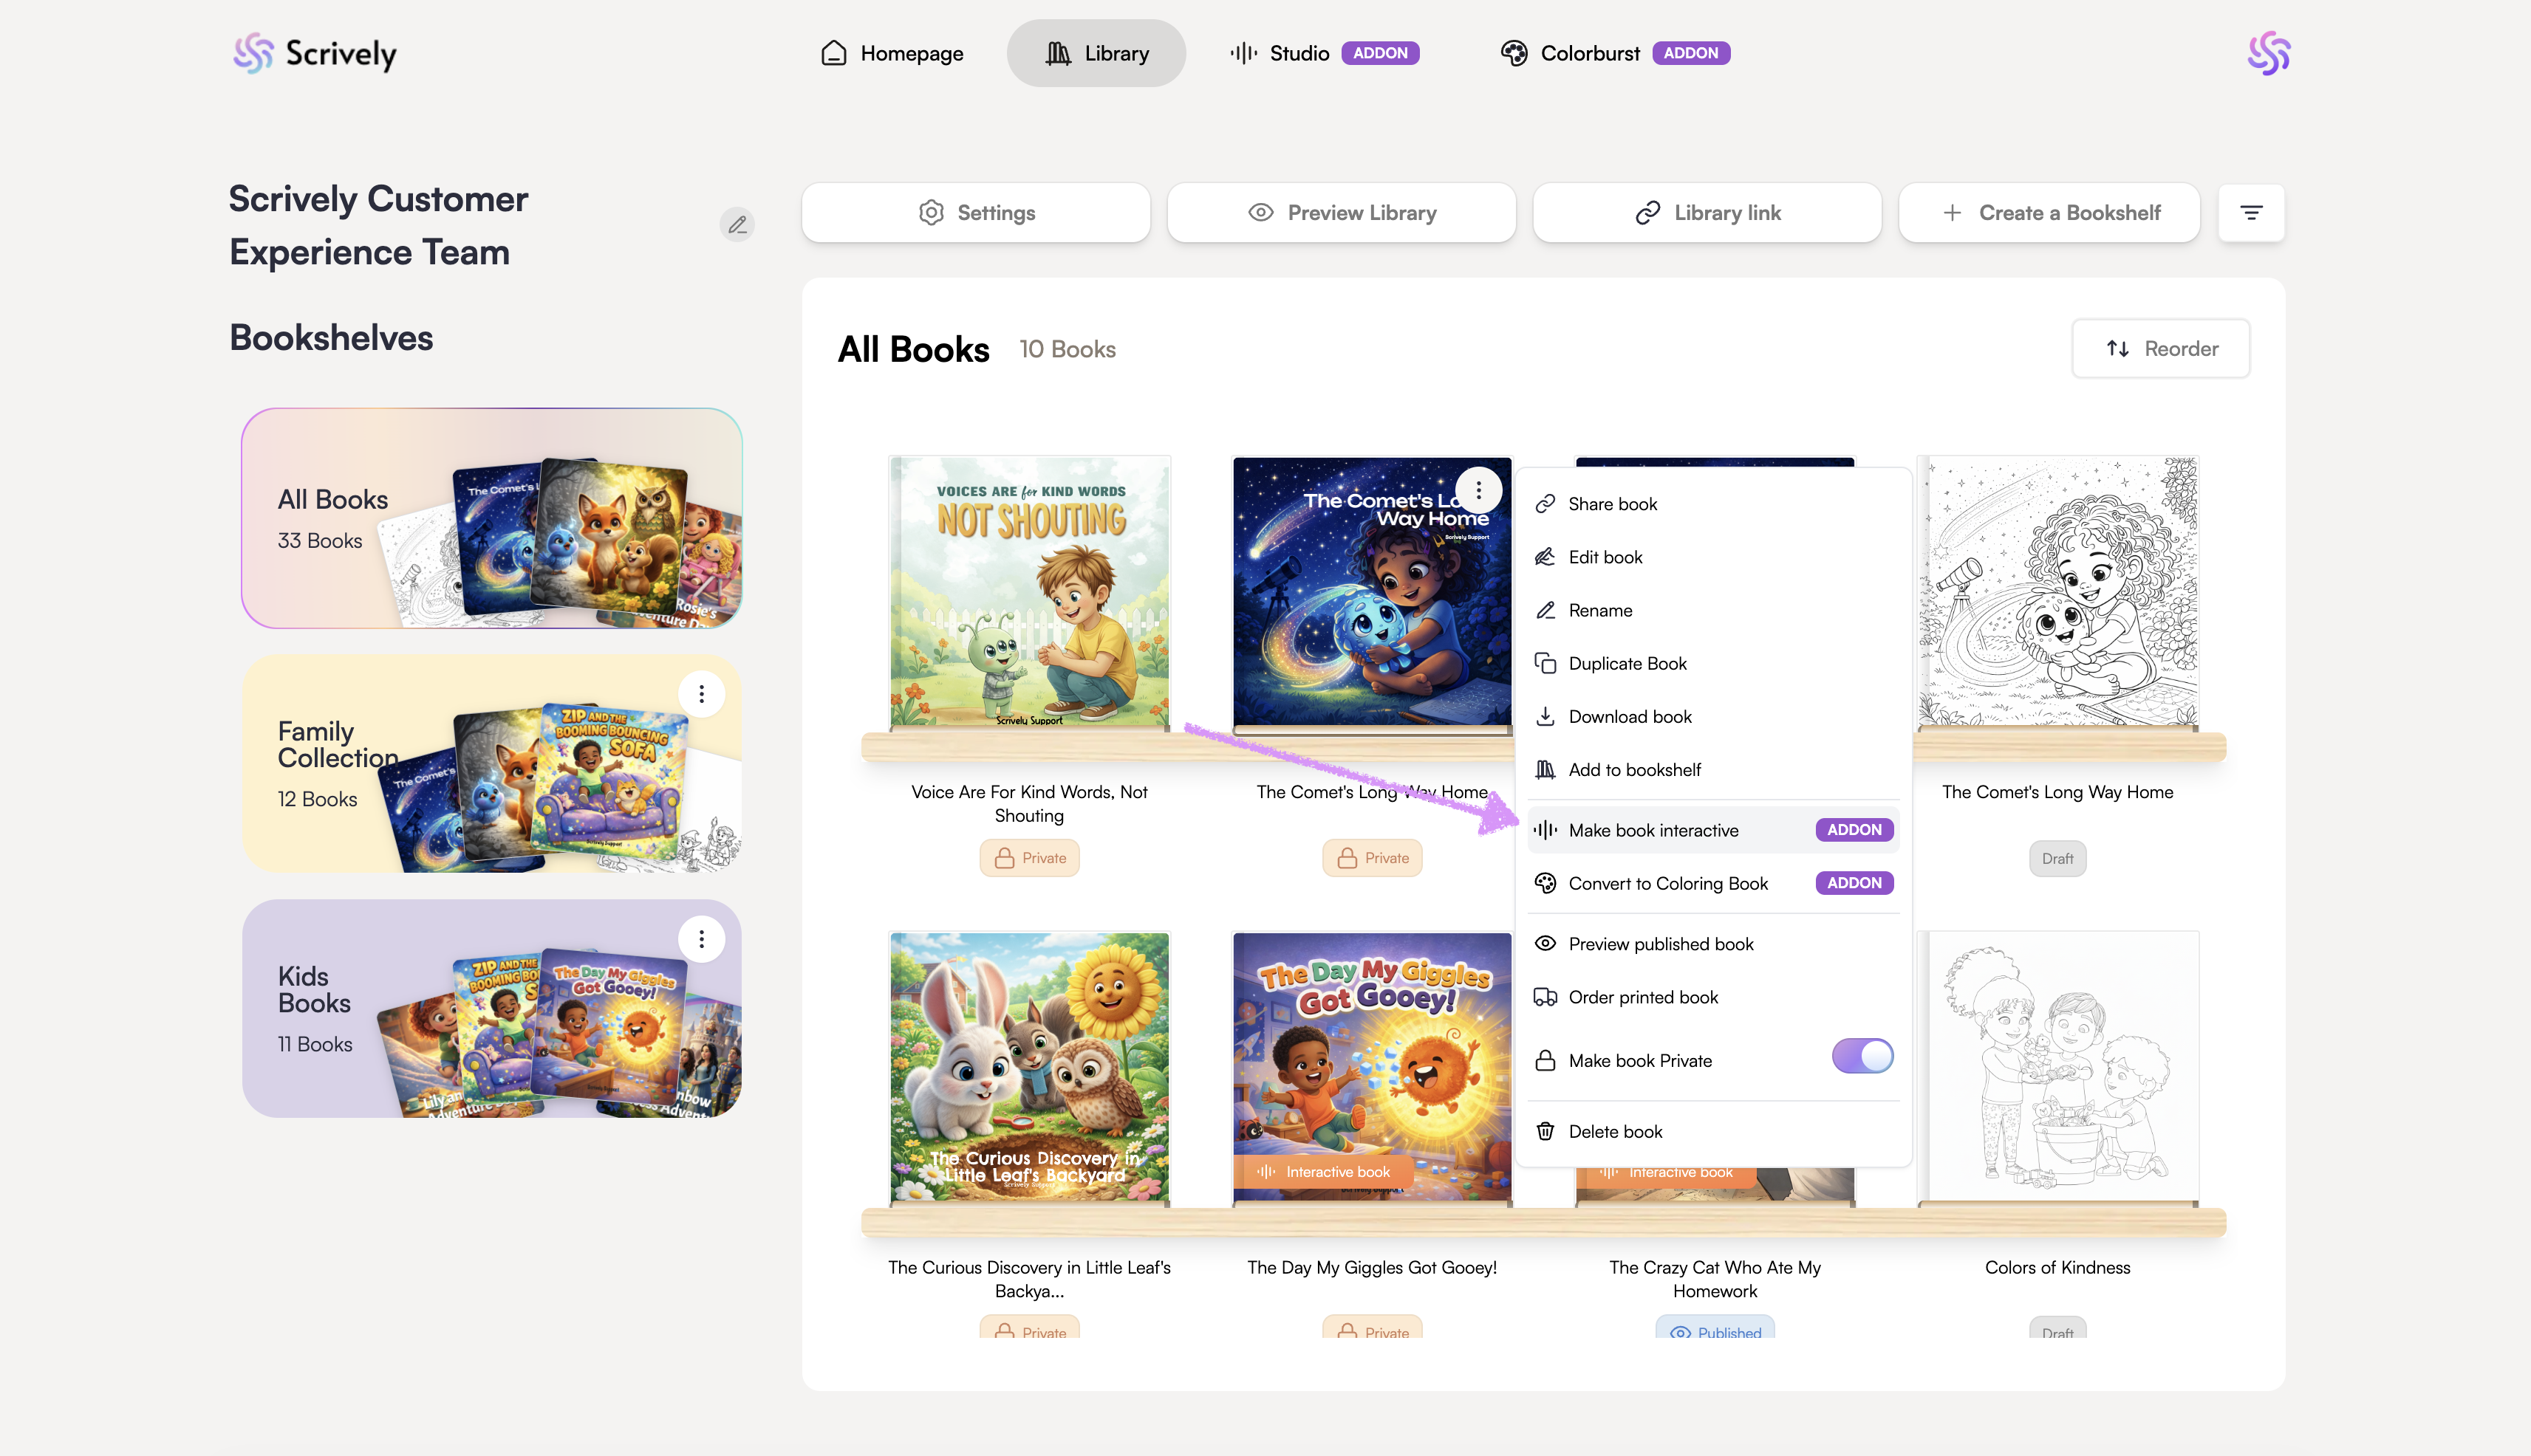2531x1456 pixels.
Task: Click three-dot menu on Comet's Long Way Home cover
Action: tap(1478, 491)
